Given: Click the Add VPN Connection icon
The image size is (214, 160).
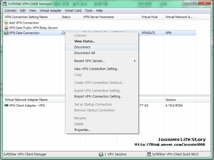Looking at the screenshot, I should (6, 23).
